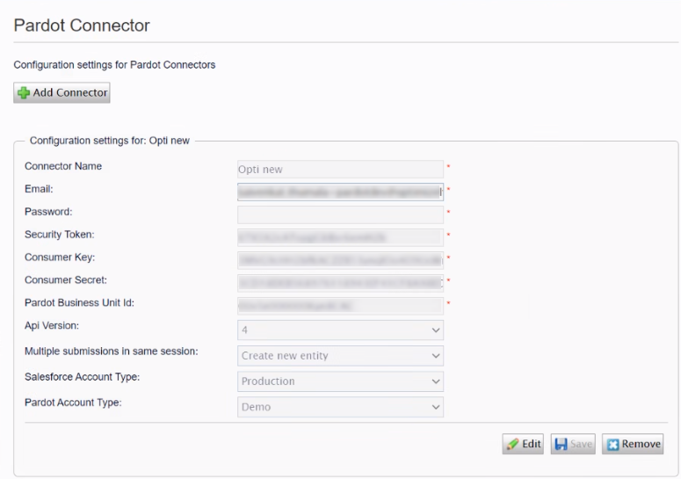681x479 pixels.
Task: Click the Pardot Connector heading
Action: (x=82, y=25)
